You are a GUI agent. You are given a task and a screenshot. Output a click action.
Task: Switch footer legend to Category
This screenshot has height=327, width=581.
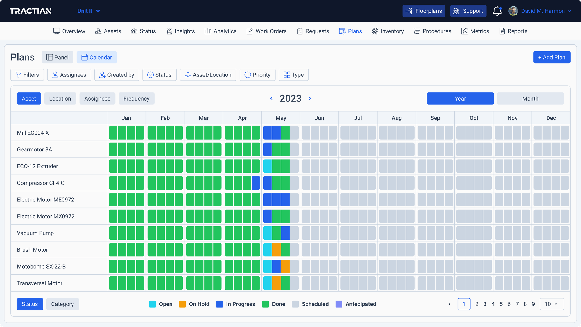point(62,304)
